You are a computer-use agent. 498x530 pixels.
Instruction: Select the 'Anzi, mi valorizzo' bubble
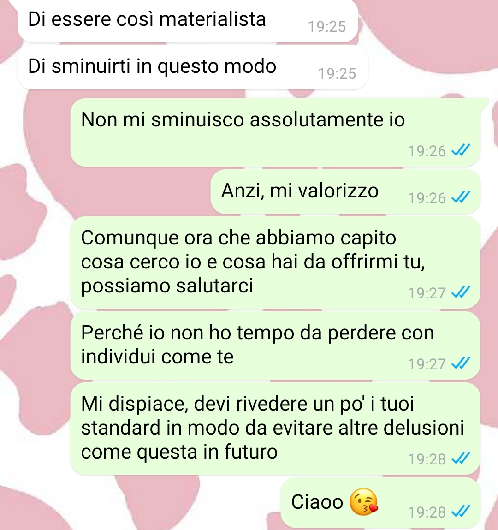point(345,191)
